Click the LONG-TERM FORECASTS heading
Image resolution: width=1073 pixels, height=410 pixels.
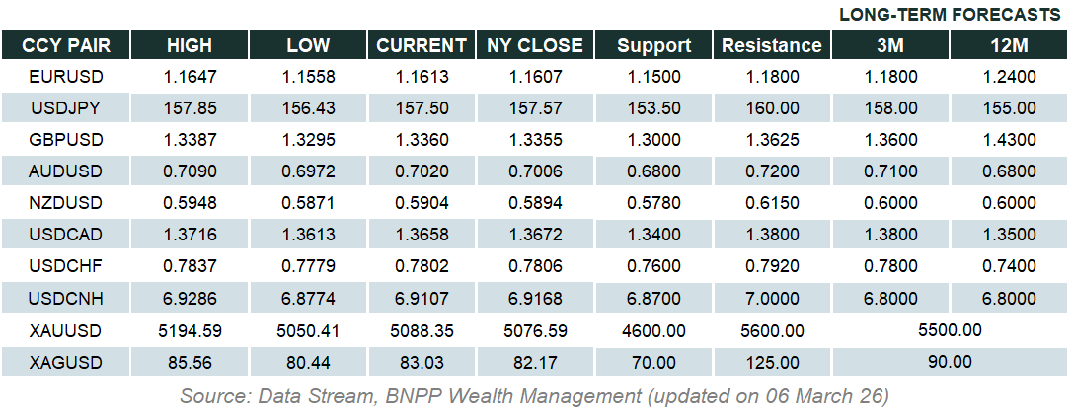[950, 15]
